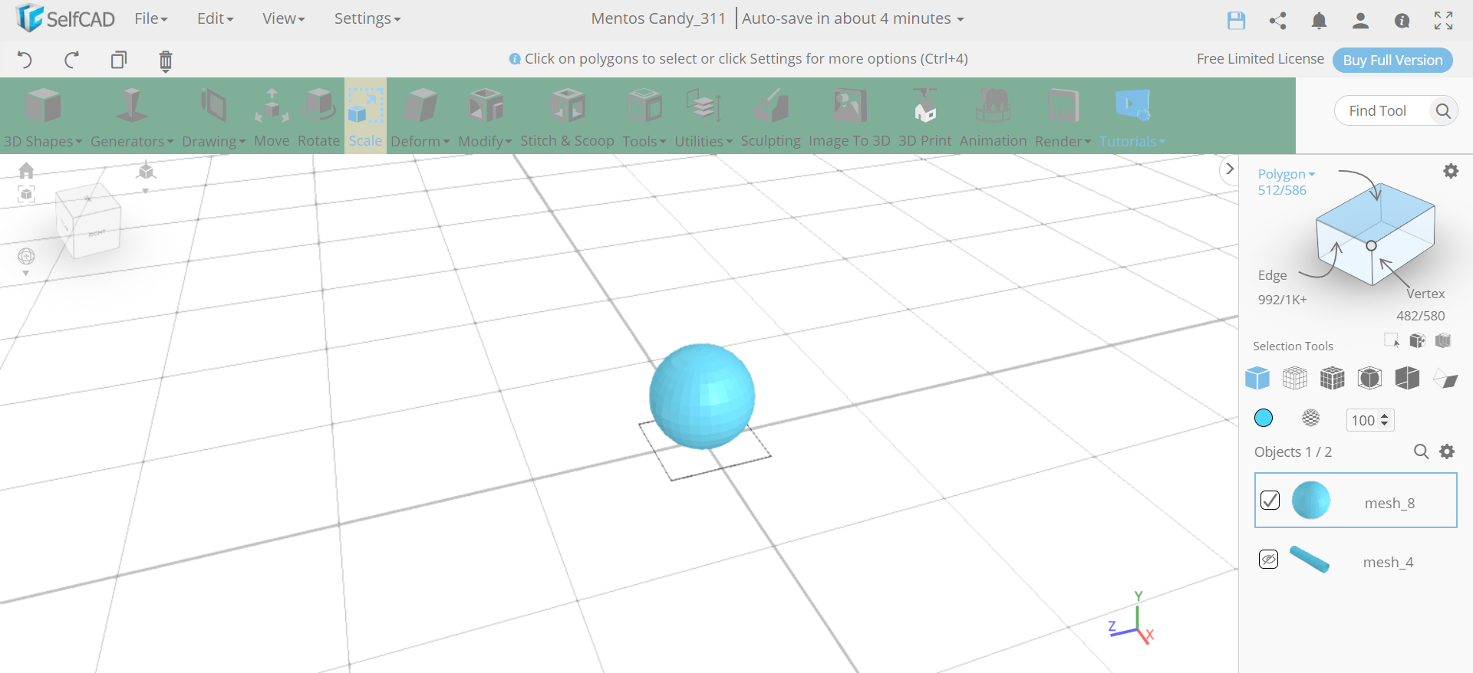
Task: Select Edge selection mode label
Action: pyautogui.click(x=1272, y=275)
